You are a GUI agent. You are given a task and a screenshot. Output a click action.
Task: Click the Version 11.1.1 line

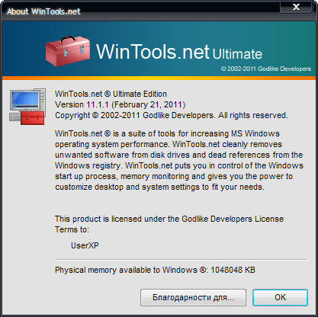(120, 104)
